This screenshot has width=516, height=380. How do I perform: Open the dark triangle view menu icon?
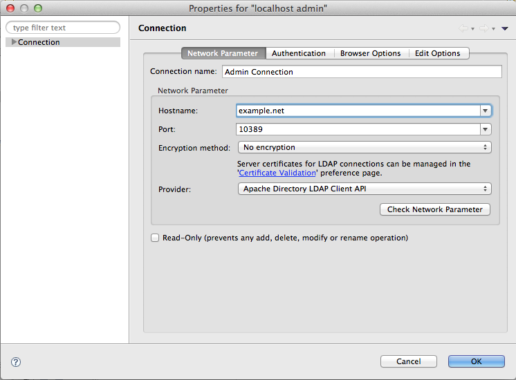505,29
